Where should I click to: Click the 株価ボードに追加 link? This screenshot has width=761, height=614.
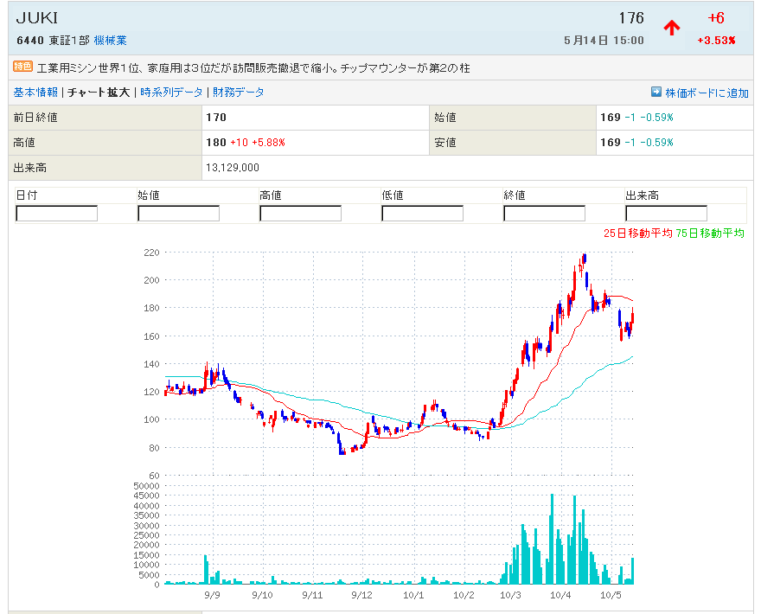click(x=707, y=93)
